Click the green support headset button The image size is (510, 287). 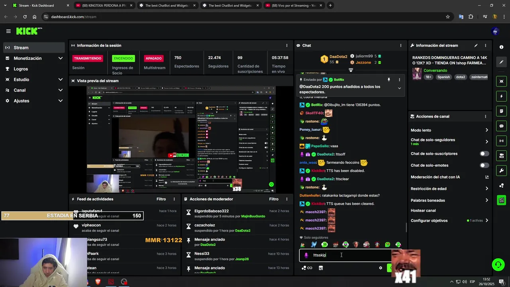(x=498, y=265)
